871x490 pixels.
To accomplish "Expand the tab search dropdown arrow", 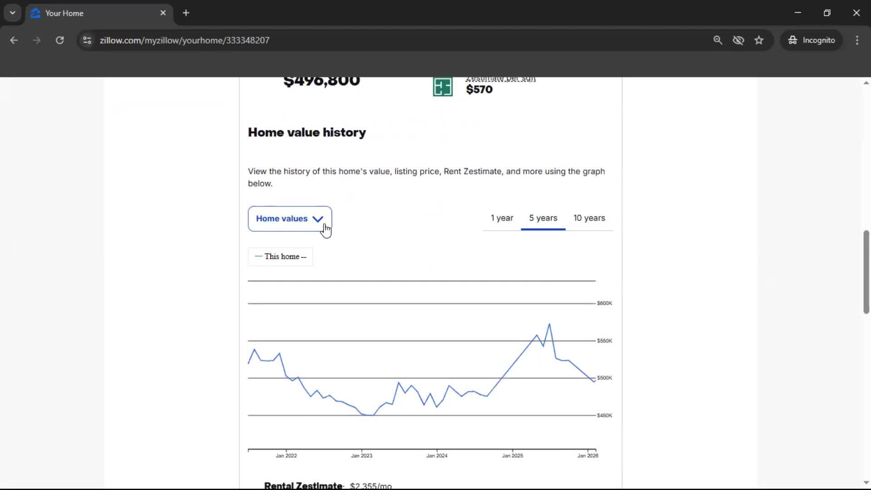I will 12,13.
